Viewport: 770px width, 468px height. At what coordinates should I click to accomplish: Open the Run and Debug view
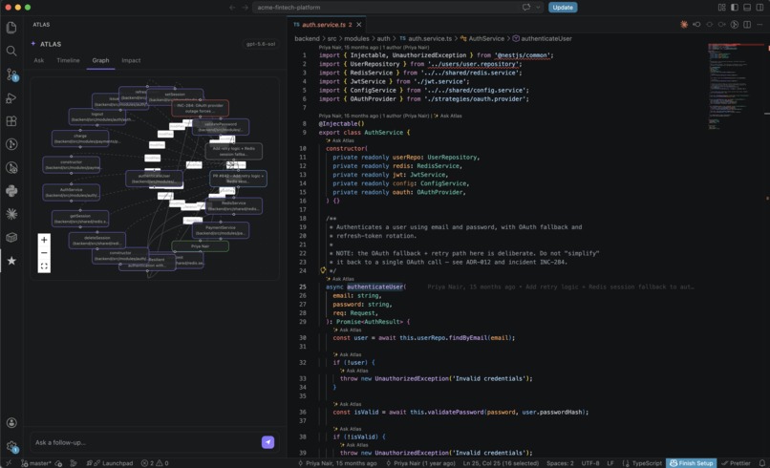[x=11, y=98]
